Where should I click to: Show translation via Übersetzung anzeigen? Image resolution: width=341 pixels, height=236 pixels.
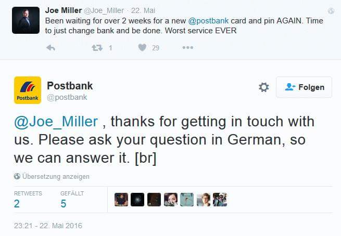pos(55,176)
